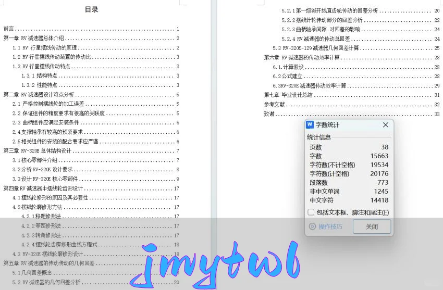Go to 第六章 RV 减速器的传动效率计算 entry
The height and width of the screenshot is (290, 443).
pos(352,58)
